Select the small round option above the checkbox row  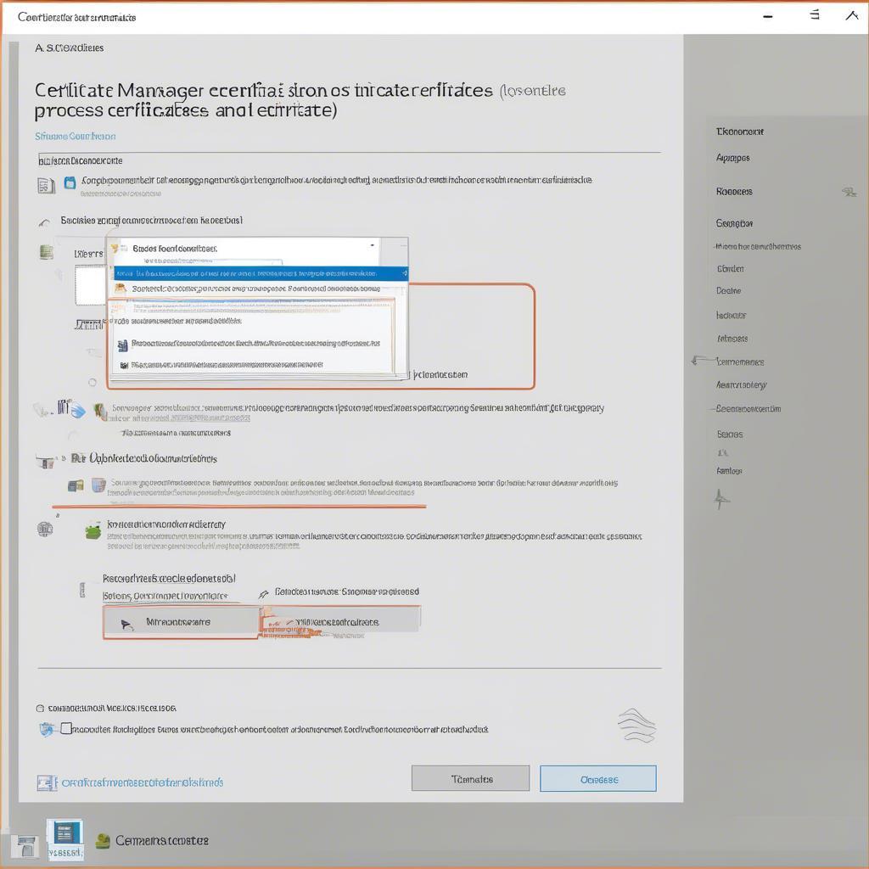coord(40,709)
